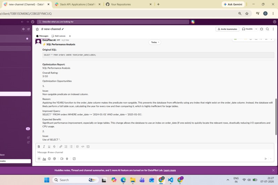
Task: Open Slack history clock
Action: coord(33,22)
